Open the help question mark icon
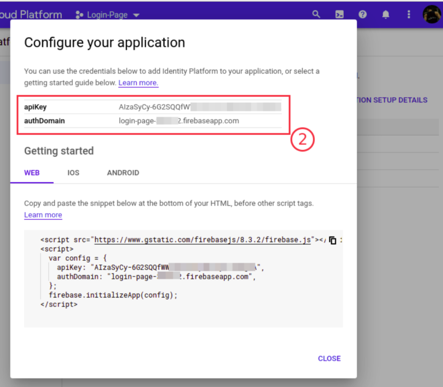The width and height of the screenshot is (443, 387). click(362, 14)
